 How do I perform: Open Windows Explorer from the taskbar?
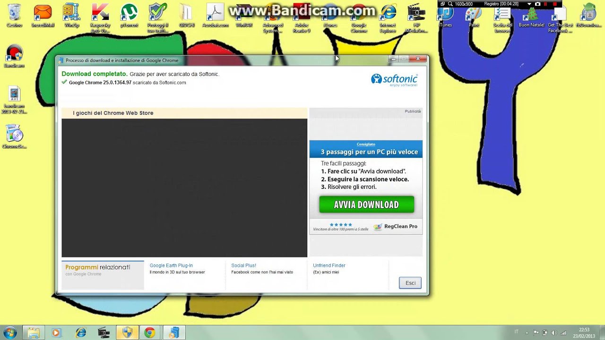point(33,332)
